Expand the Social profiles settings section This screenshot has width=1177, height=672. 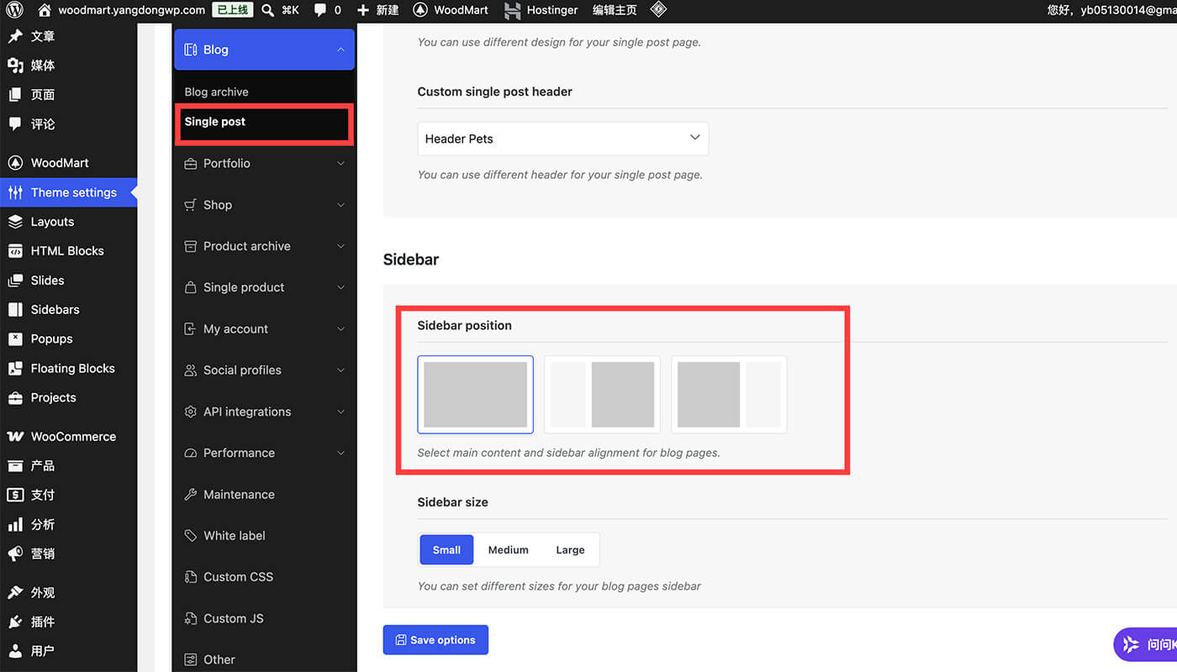pyautogui.click(x=264, y=370)
